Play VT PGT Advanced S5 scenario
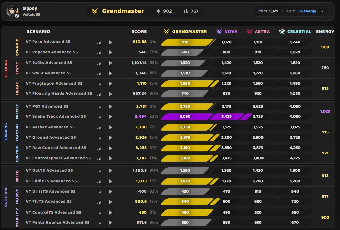 pos(110,107)
